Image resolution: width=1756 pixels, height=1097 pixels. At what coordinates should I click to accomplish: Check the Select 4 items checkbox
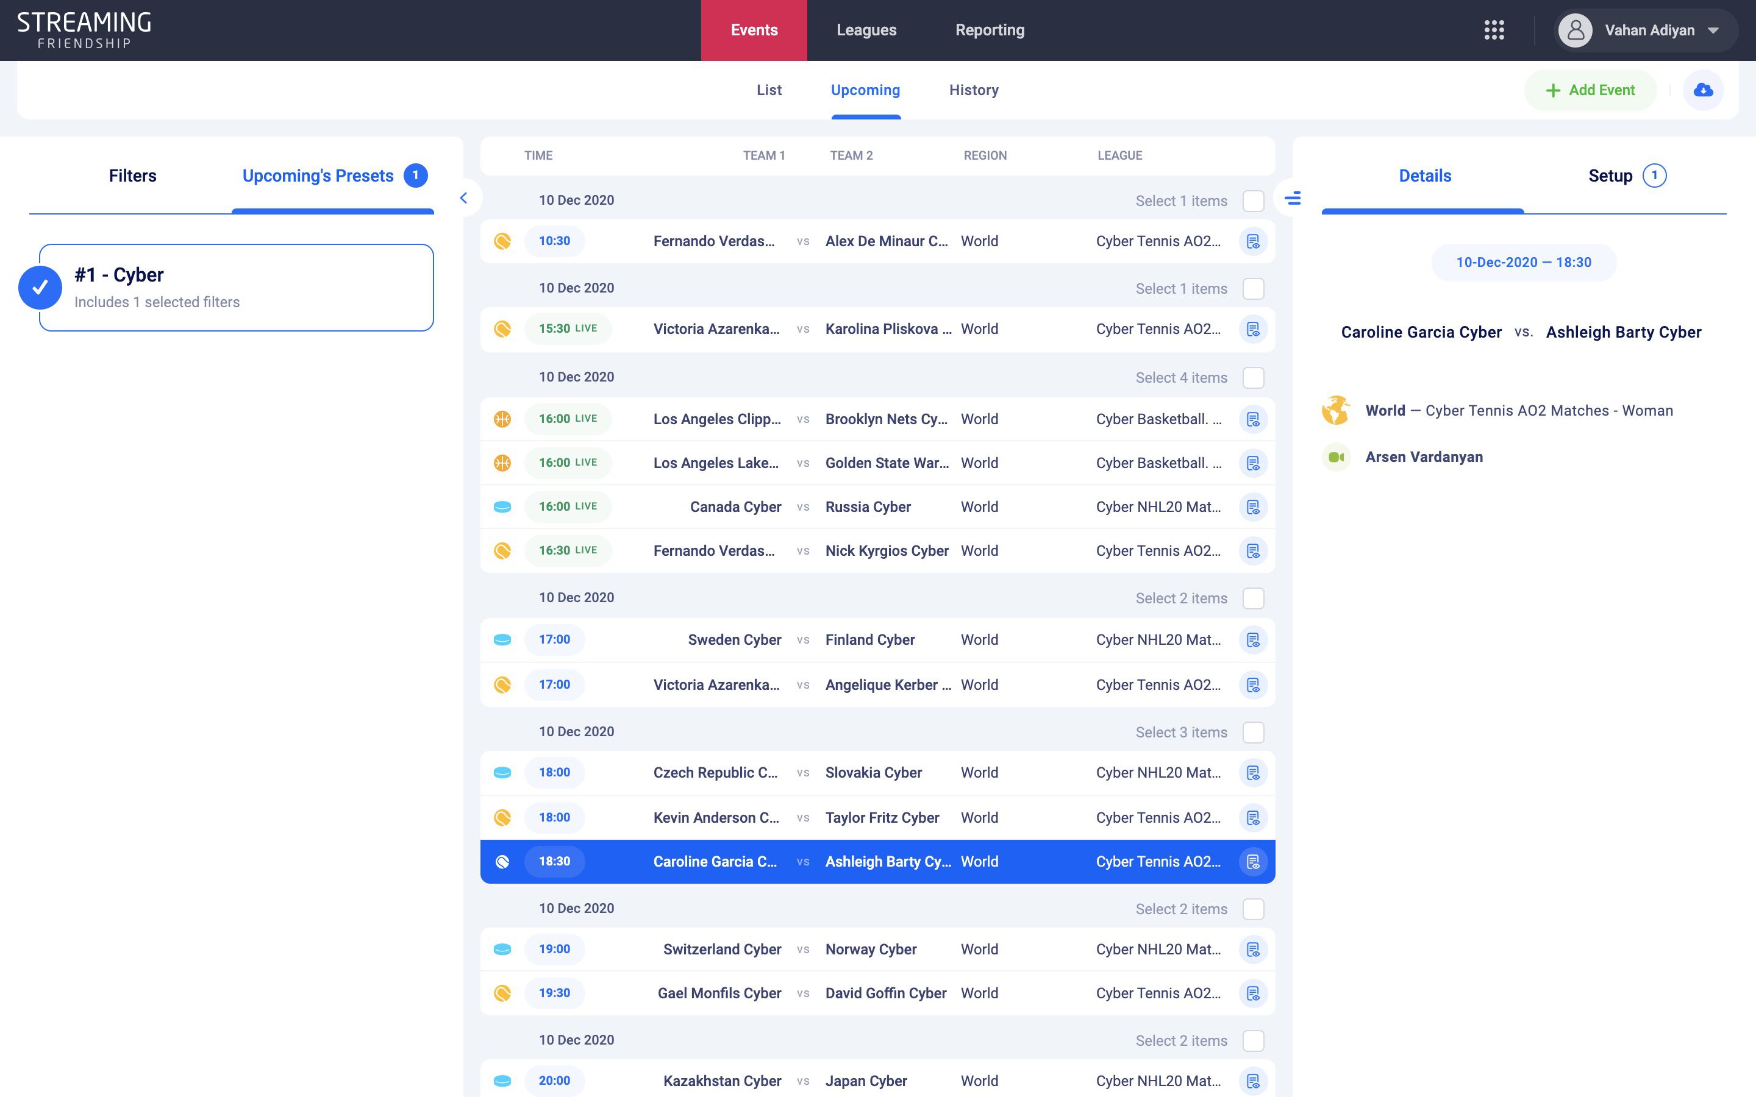coord(1253,378)
